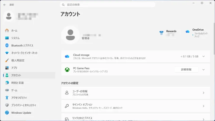The width and height of the screenshot is (215, 121).
Task: Click the アカウントの設定 section heading
Action: 70,83
